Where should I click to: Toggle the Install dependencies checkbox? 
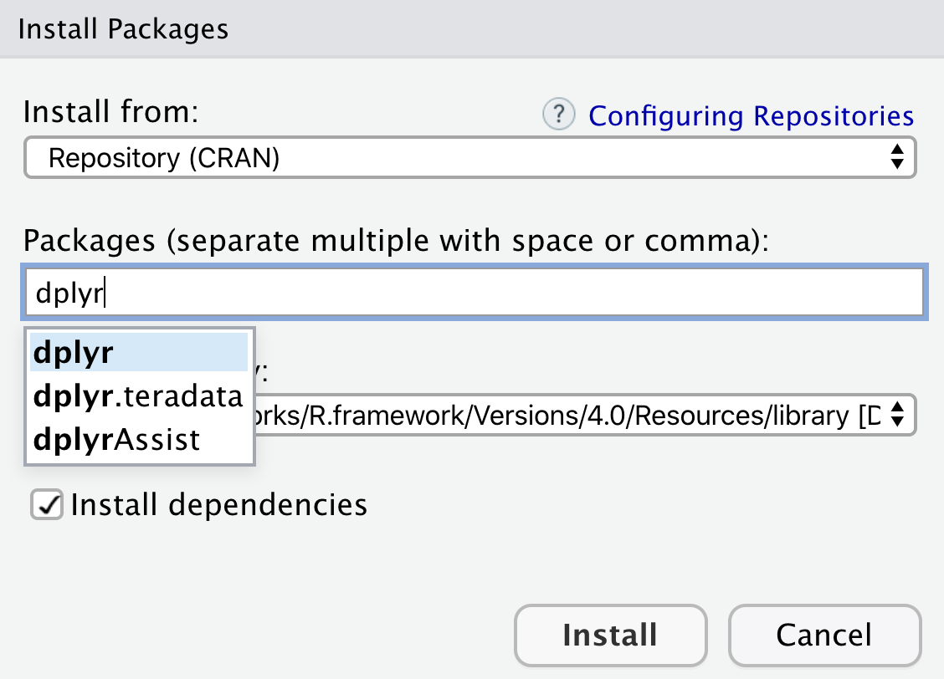point(47,504)
